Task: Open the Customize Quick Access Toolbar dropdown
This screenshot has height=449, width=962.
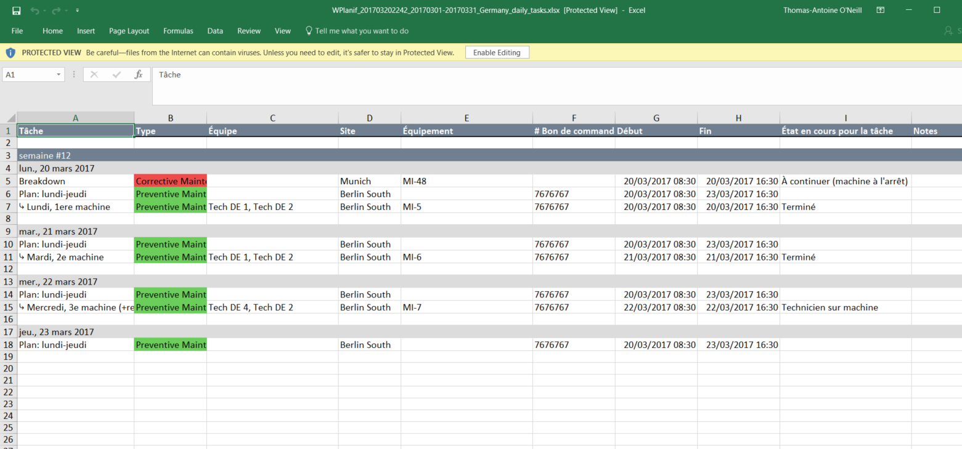Action: click(77, 10)
